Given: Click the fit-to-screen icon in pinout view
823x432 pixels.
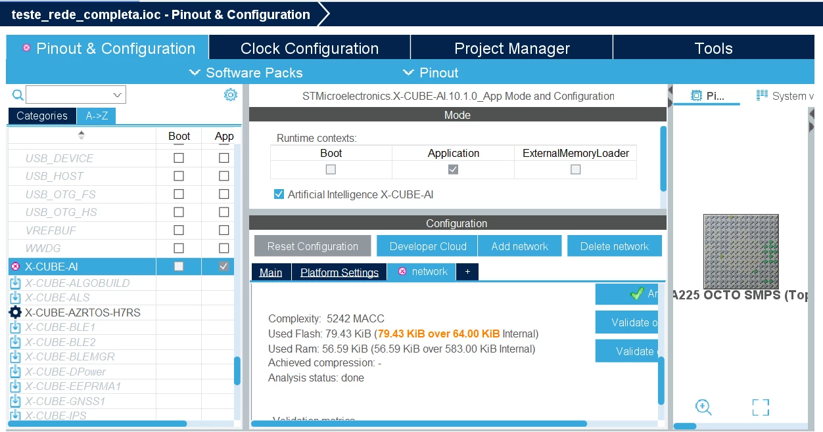Looking at the screenshot, I should 761,407.
